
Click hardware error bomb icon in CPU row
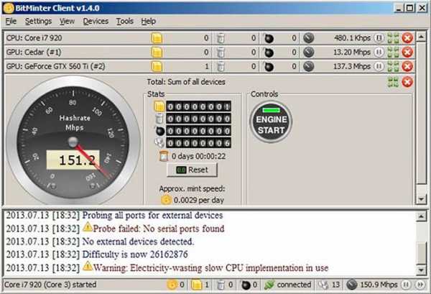[268, 38]
